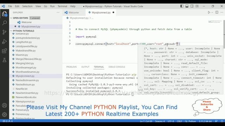Open Maxmin.py file
225x126 pixels.
(22, 55)
